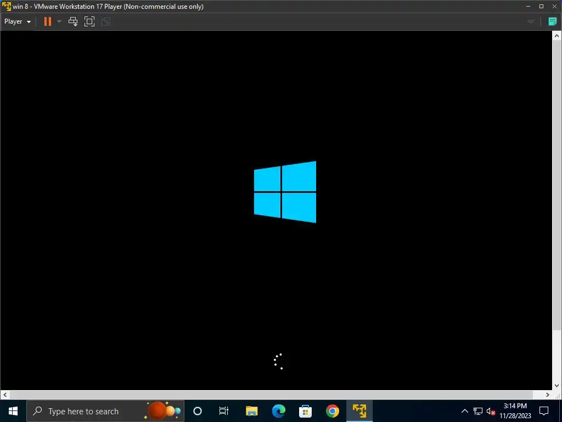The image size is (562, 422).
Task: Click the collapse toolbar arrows icon
Action: pyautogui.click(x=531, y=21)
